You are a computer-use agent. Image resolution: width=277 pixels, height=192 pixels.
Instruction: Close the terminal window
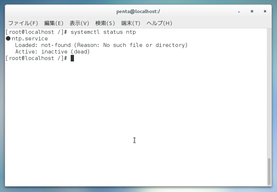(265, 11)
